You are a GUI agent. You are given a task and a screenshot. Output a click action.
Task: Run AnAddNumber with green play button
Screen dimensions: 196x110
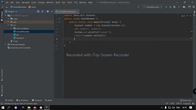pyautogui.click(x=166, y=7)
